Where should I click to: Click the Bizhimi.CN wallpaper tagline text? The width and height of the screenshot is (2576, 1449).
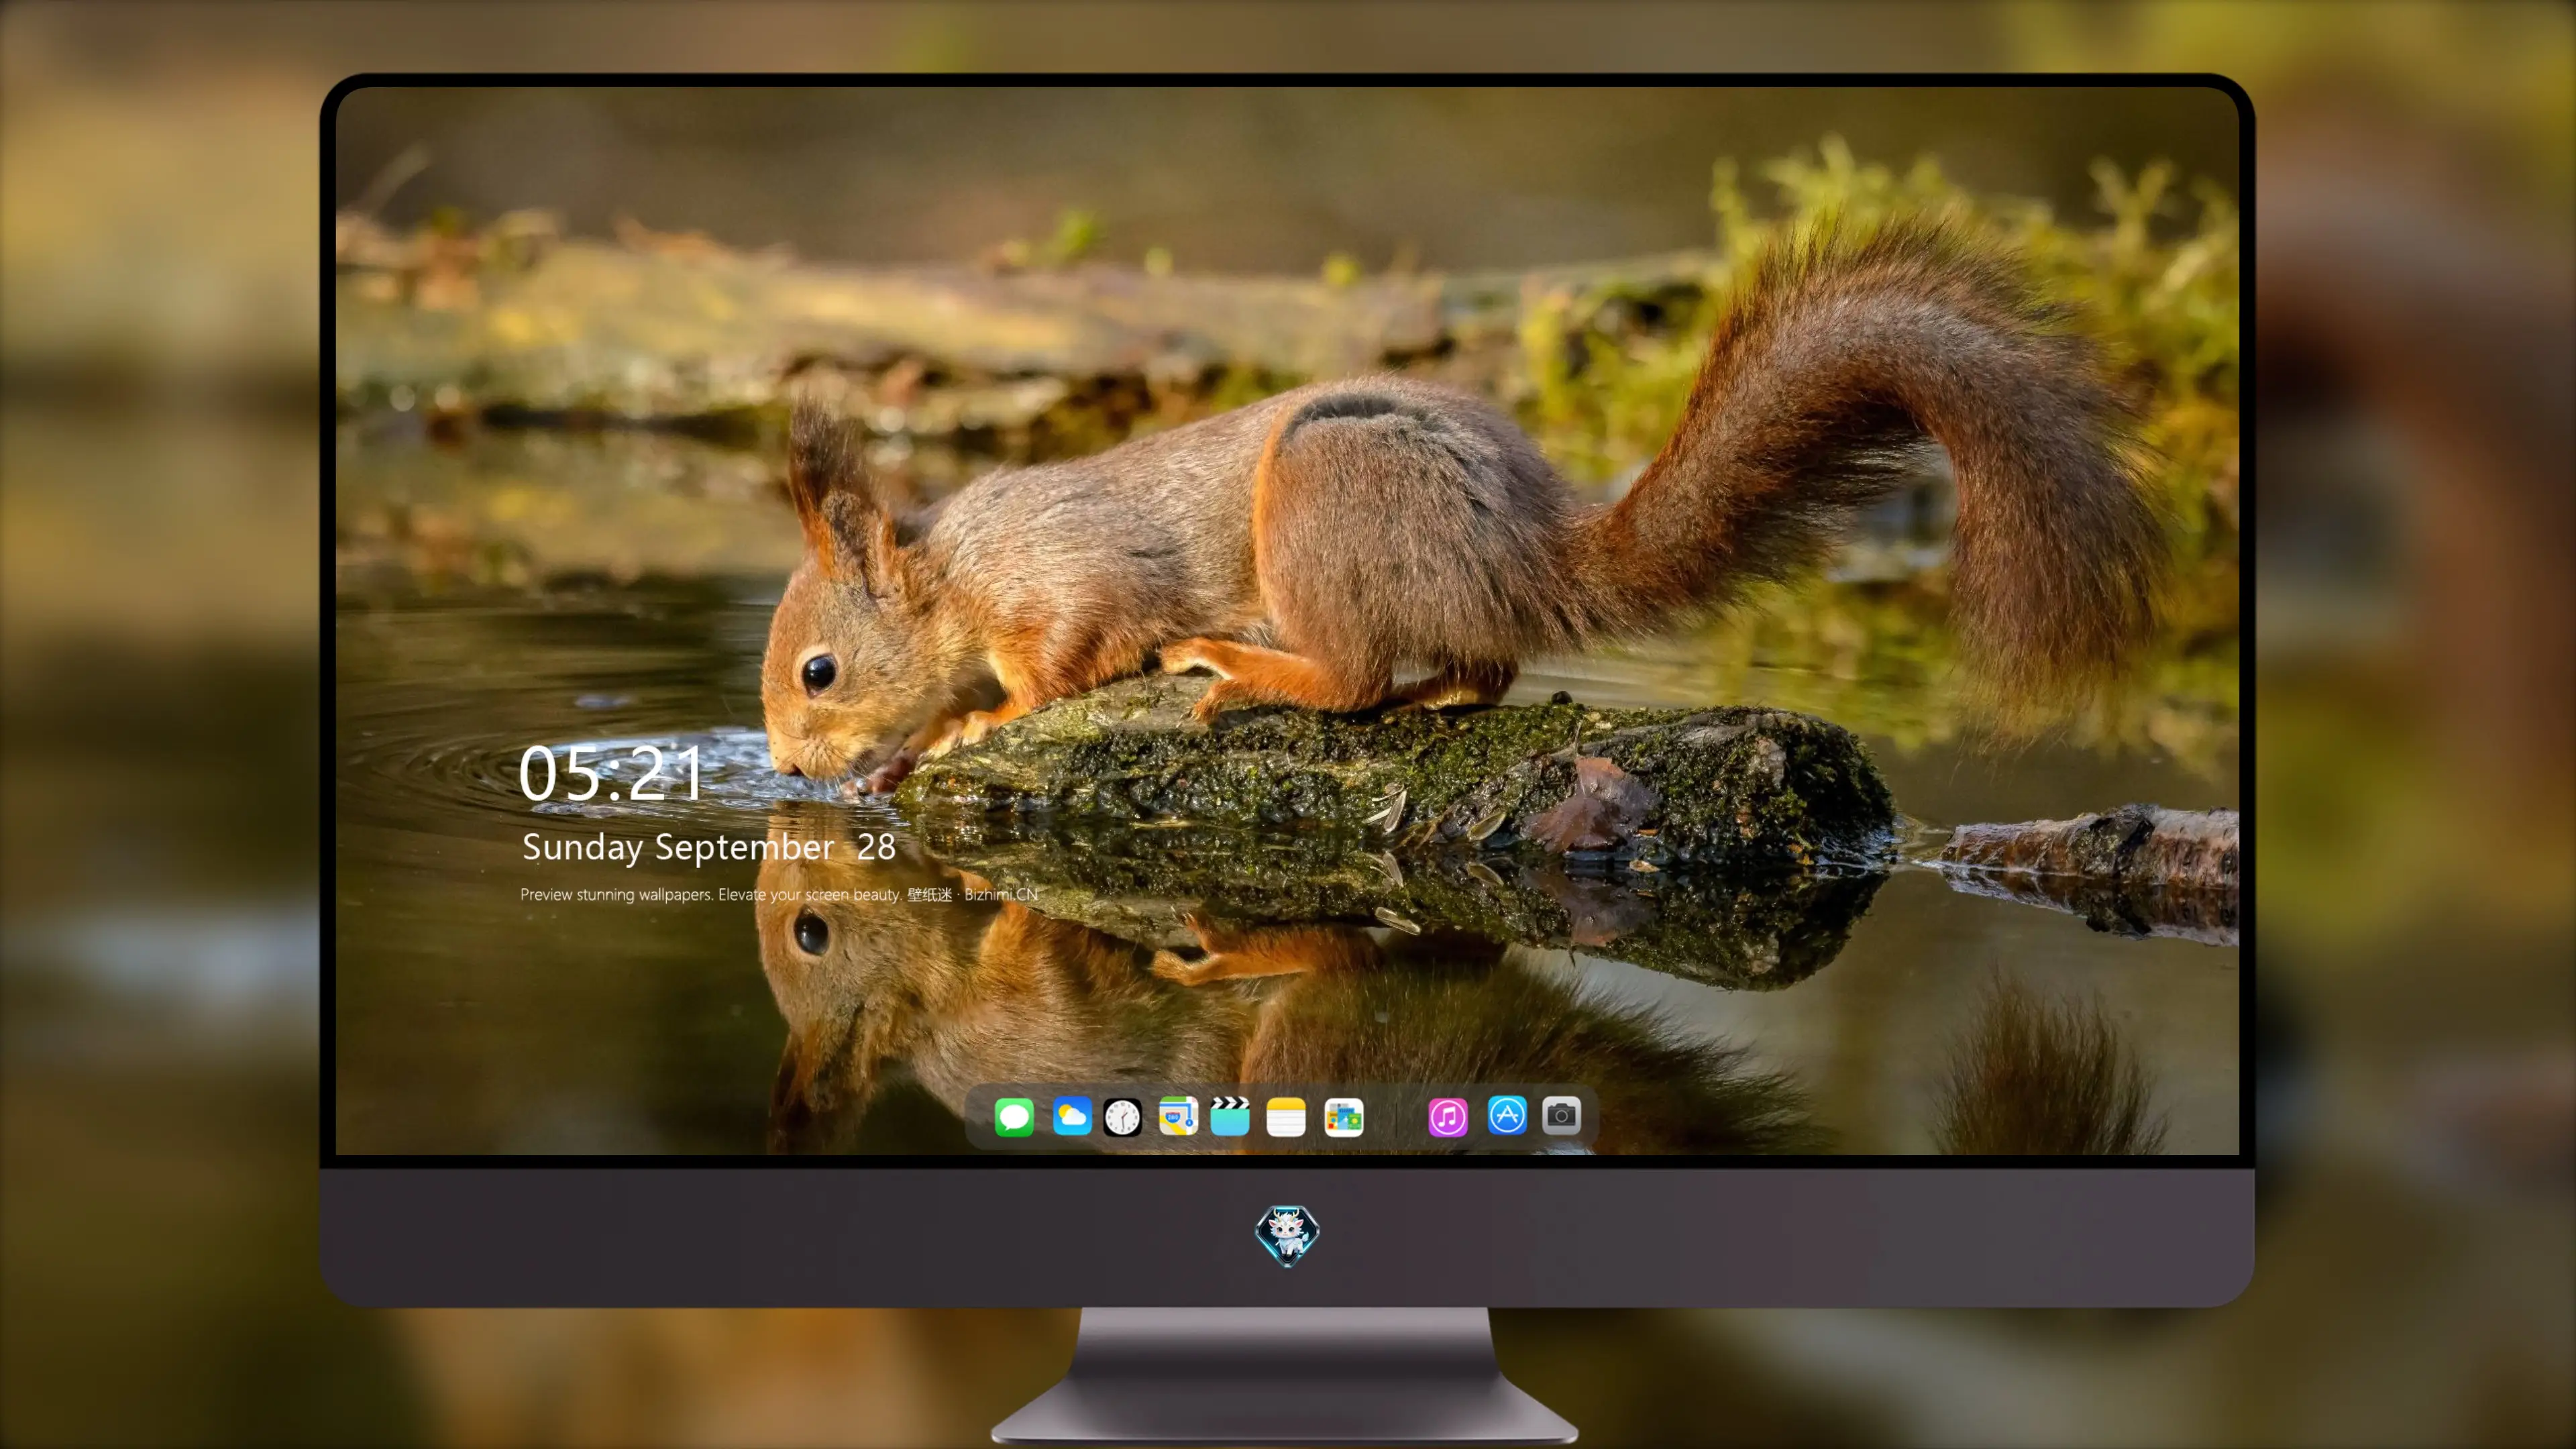click(779, 894)
